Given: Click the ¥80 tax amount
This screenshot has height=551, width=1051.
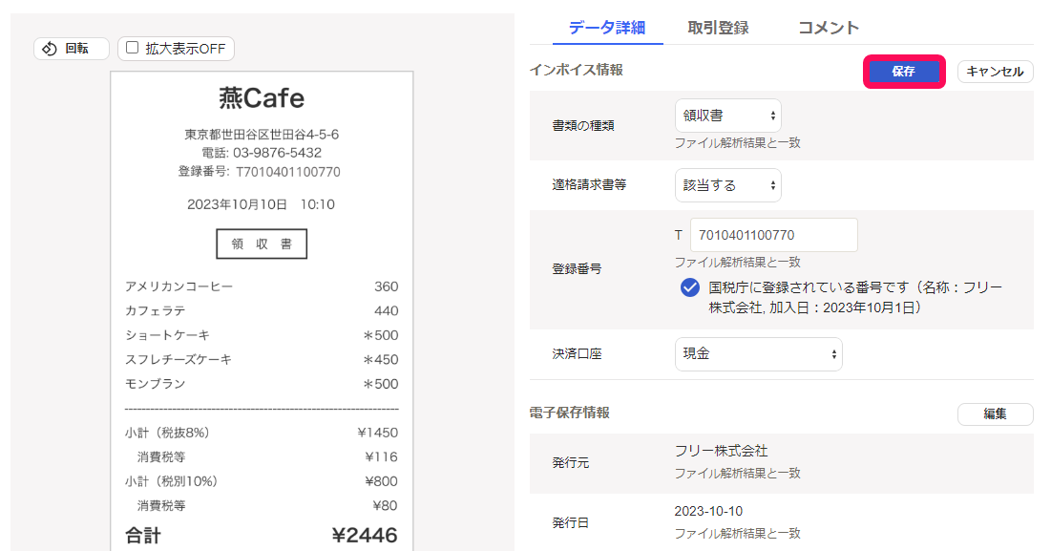Looking at the screenshot, I should tap(385, 505).
